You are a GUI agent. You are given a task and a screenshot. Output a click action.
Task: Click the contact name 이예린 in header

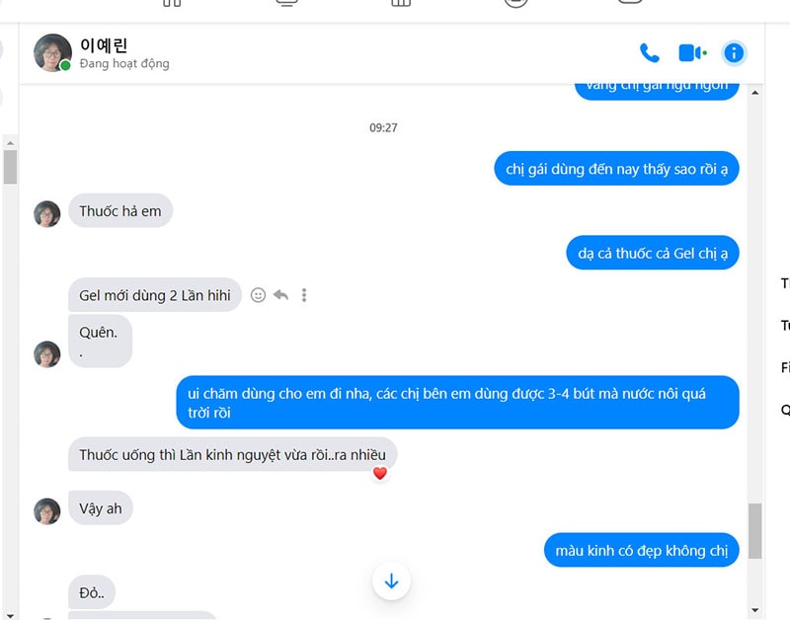tap(104, 45)
